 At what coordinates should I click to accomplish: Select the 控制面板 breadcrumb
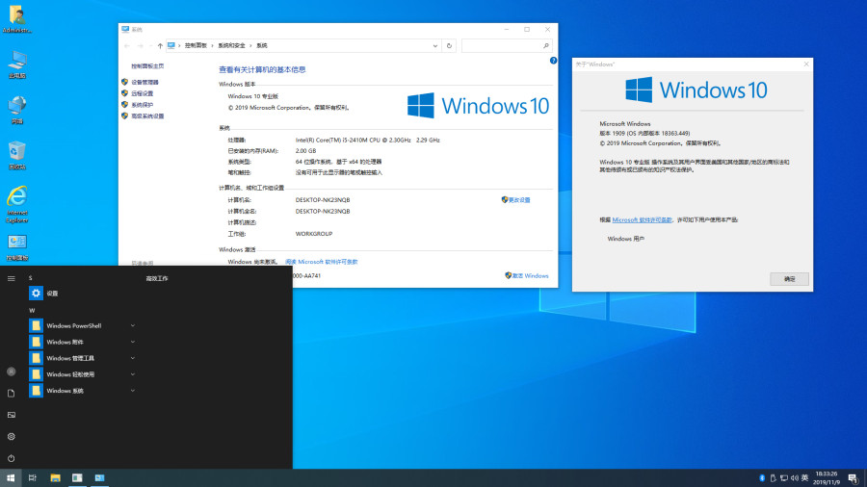click(196, 46)
